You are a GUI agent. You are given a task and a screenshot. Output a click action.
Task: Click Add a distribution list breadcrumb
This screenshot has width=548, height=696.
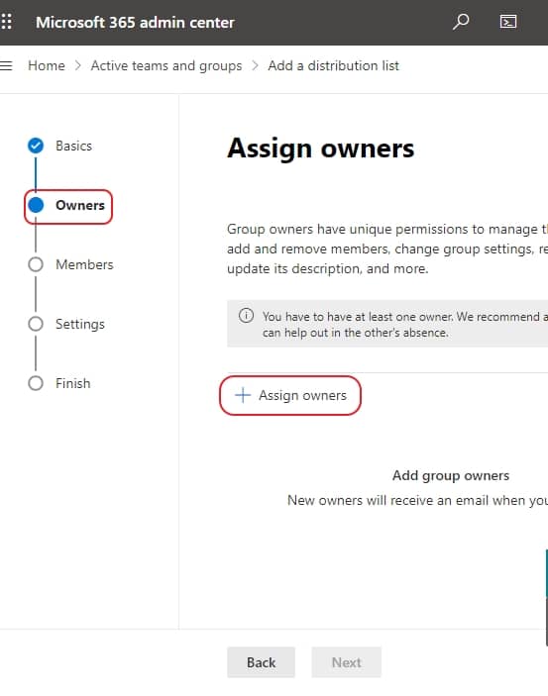333,65
